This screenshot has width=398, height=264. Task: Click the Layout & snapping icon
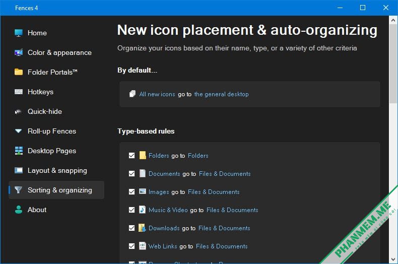[x=19, y=170]
